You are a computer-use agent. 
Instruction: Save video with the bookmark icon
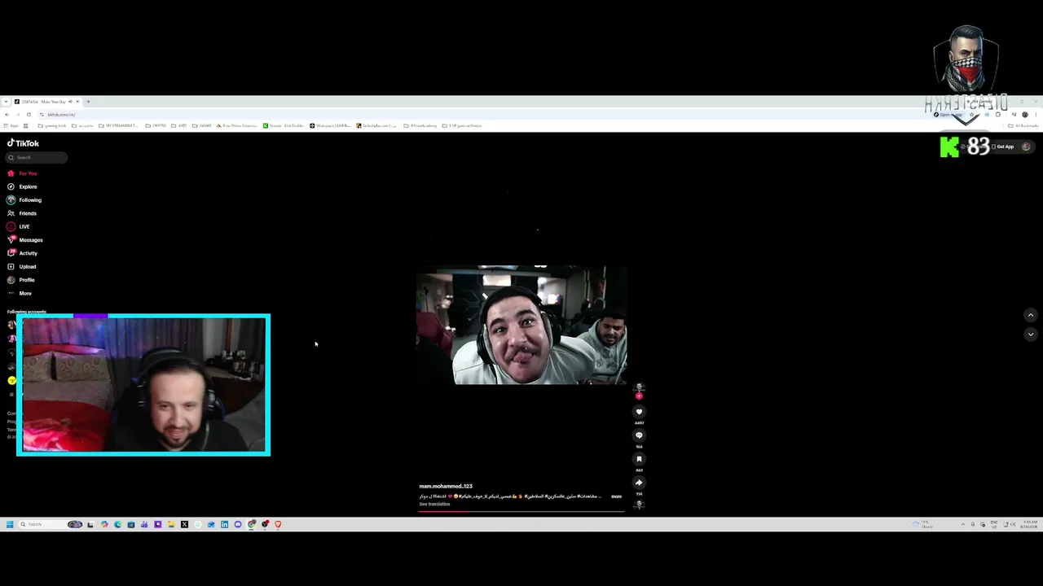point(639,459)
